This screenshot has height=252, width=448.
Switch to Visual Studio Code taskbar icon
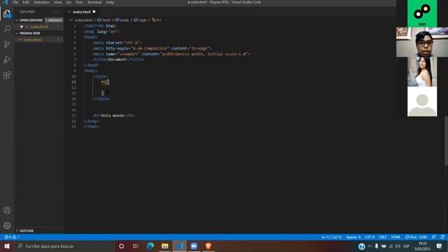[x=179, y=246]
